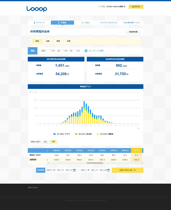The height and width of the screenshot is (210, 171).
Task: Click 51.2 cell in highlighted column
Action: click(x=137, y=155)
